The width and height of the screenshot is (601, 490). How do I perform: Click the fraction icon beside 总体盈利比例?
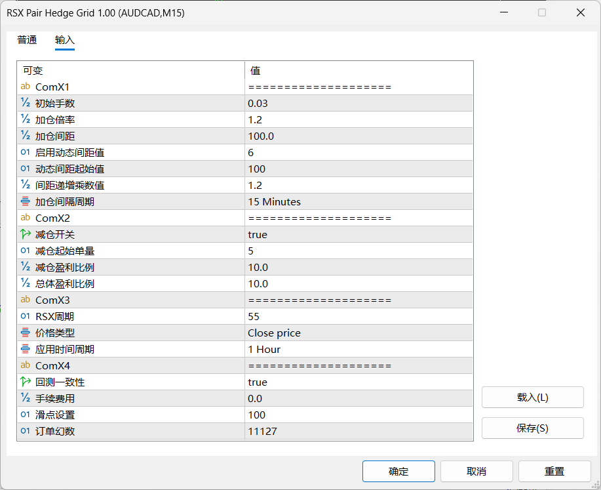(26, 283)
